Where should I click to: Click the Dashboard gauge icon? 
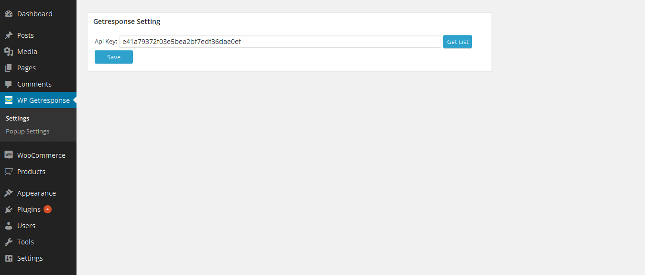[x=9, y=14]
